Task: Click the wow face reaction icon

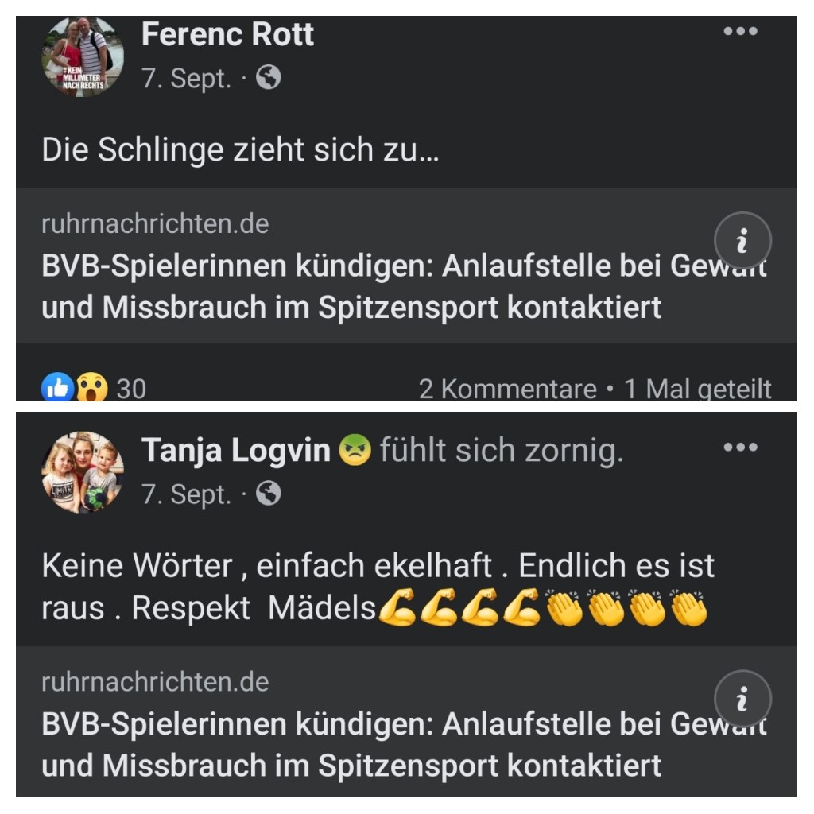Action: click(91, 389)
